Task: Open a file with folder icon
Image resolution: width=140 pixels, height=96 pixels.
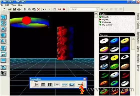Action: coord(10,9)
